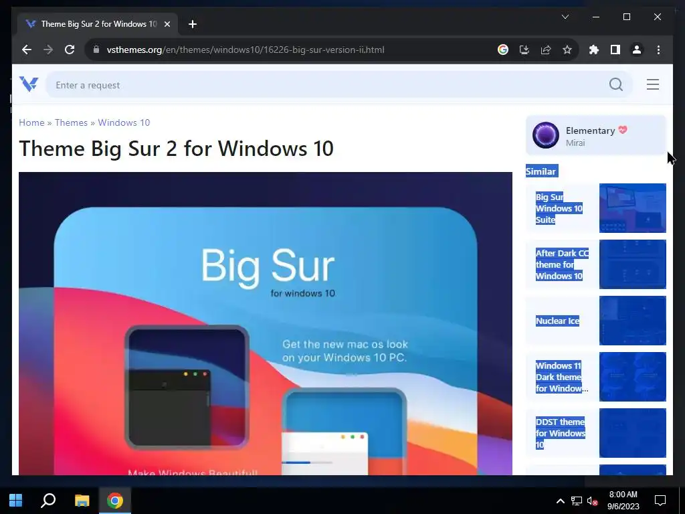Open Chrome extensions puzzle icon
Screen dimensions: 685x514
594,50
